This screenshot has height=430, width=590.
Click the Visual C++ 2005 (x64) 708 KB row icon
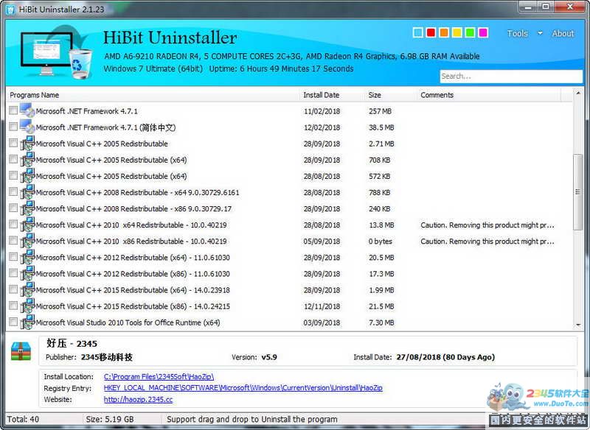(x=27, y=159)
